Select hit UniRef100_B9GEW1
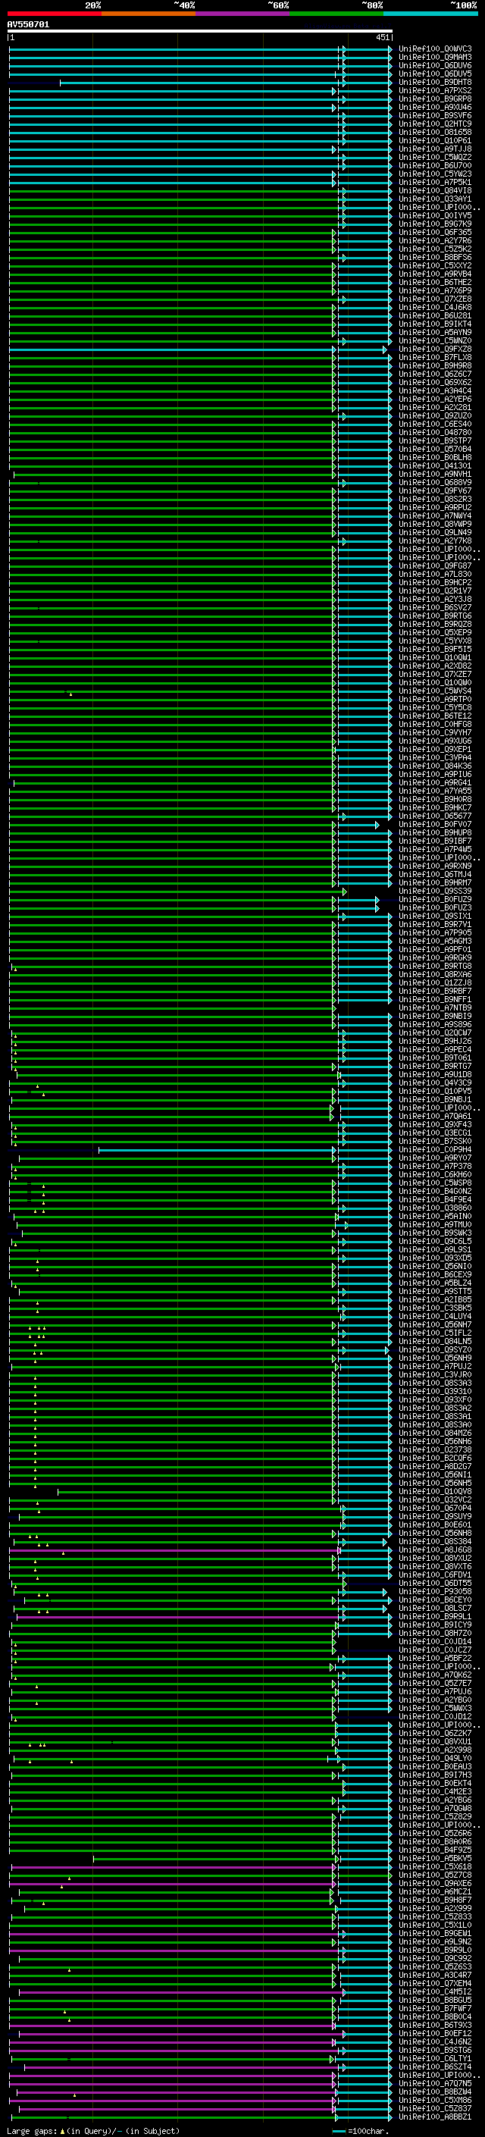This screenshot has width=485, height=2137. tap(435, 1933)
